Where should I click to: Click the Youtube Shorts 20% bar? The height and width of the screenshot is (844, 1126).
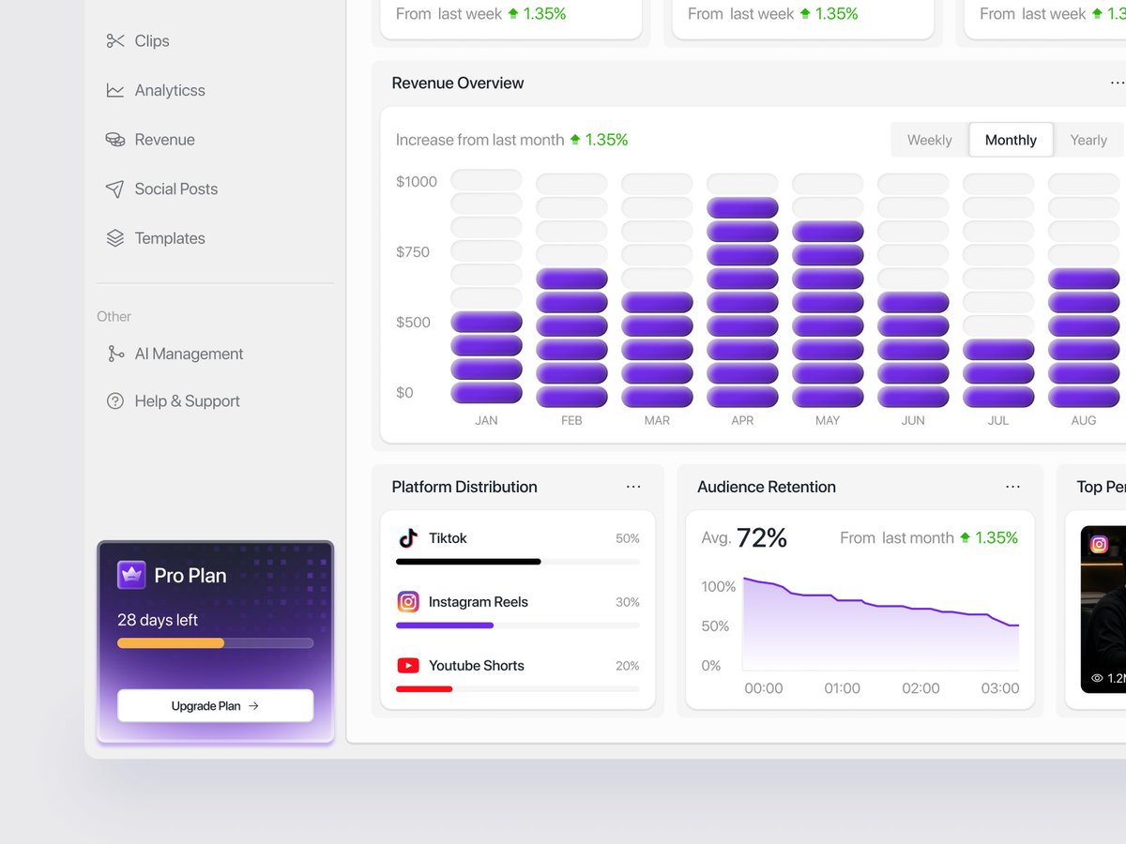click(x=518, y=689)
